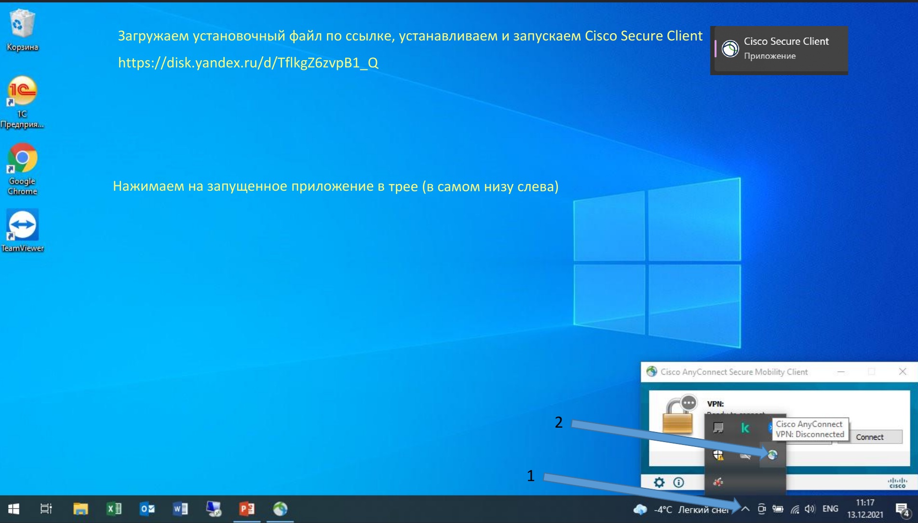Open Cisco AnyConnect settings gear
Screen dimensions: 918x523
click(x=659, y=482)
